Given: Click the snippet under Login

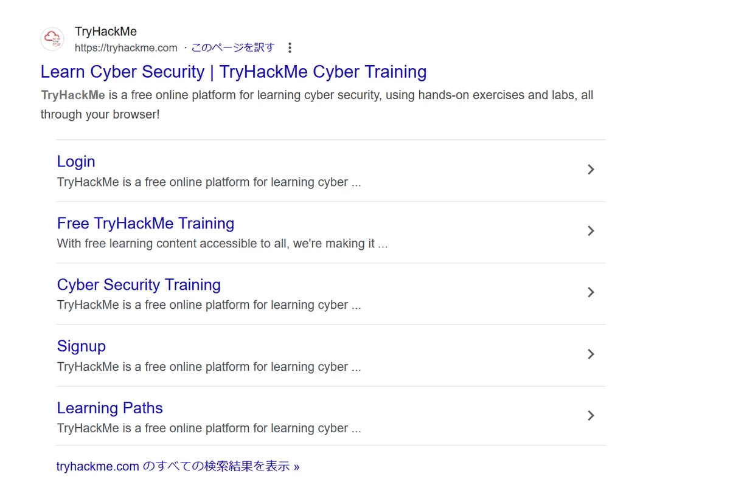Looking at the screenshot, I should [x=209, y=182].
